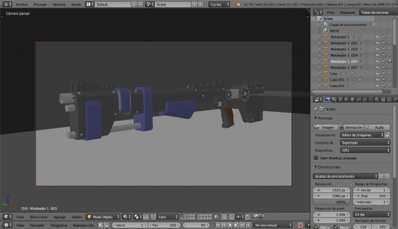Click the pin icon beside Scene
The image size is (398, 229).
(x=316, y=109)
